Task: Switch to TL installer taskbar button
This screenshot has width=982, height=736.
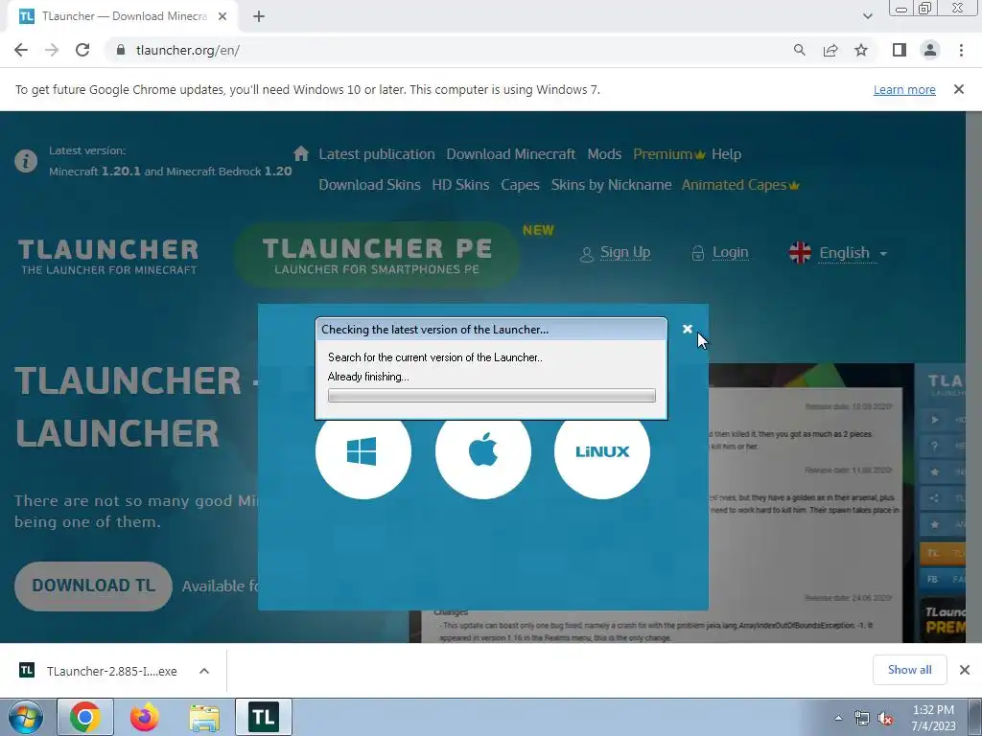Action: 264,717
